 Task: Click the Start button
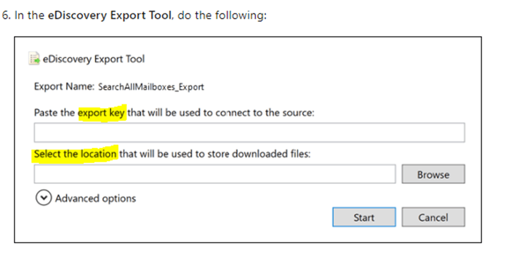point(364,217)
